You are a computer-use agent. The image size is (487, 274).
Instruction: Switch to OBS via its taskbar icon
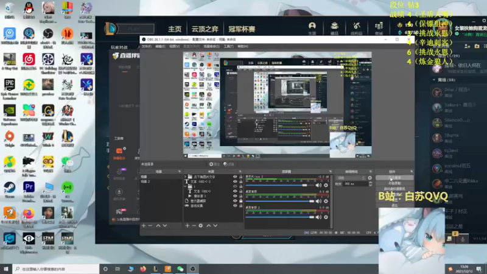pyautogui.click(x=192, y=269)
